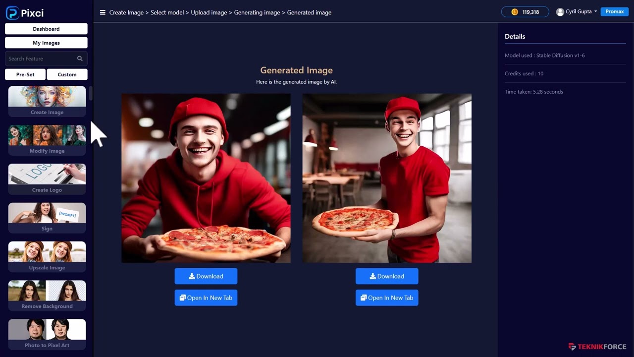
Task: Switch to the Custom tab
Action: coord(67,74)
